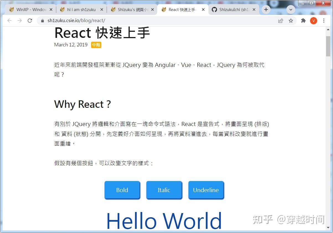Click the orange V profile avatar
Viewport: 333px width, 233px height.
314,20
